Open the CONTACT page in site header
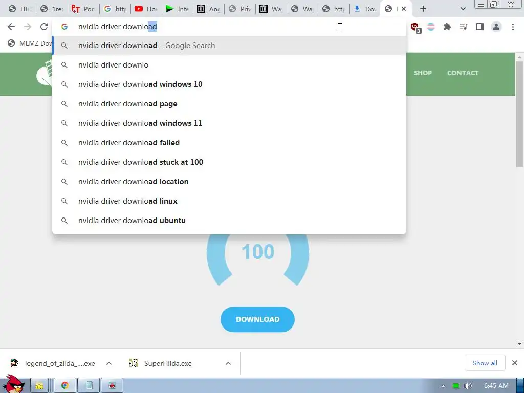524x393 pixels. pos(463,73)
